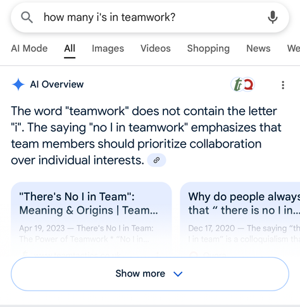Go to the Videos tab
This screenshot has height=307, width=300.
click(156, 49)
